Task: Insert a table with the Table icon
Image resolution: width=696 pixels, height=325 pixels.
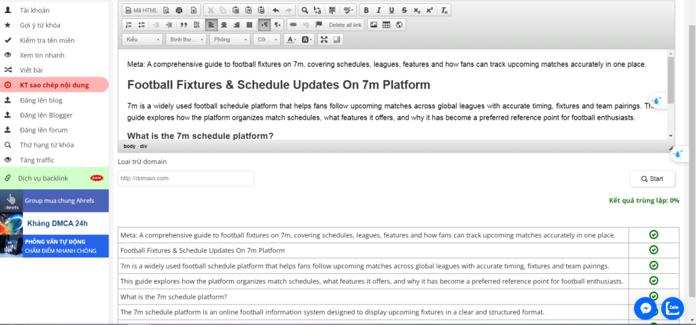Action: [x=386, y=25]
